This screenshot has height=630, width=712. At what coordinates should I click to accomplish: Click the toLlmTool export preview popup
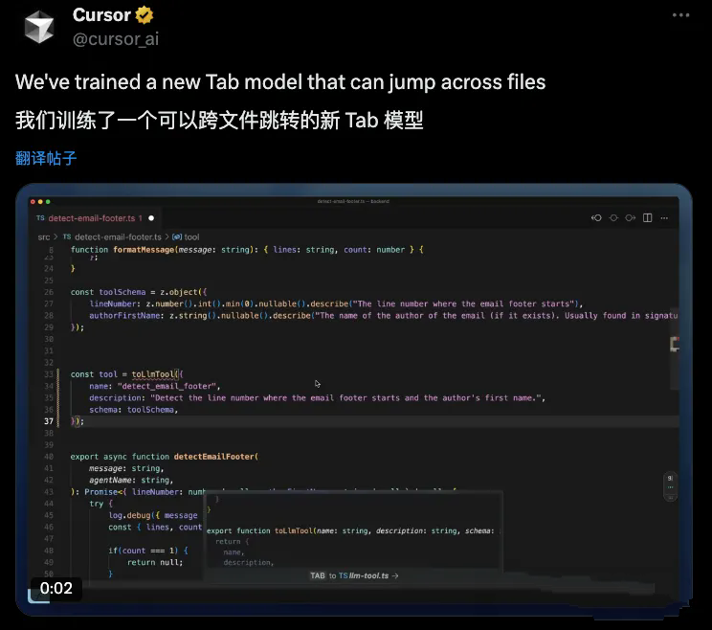(353, 530)
